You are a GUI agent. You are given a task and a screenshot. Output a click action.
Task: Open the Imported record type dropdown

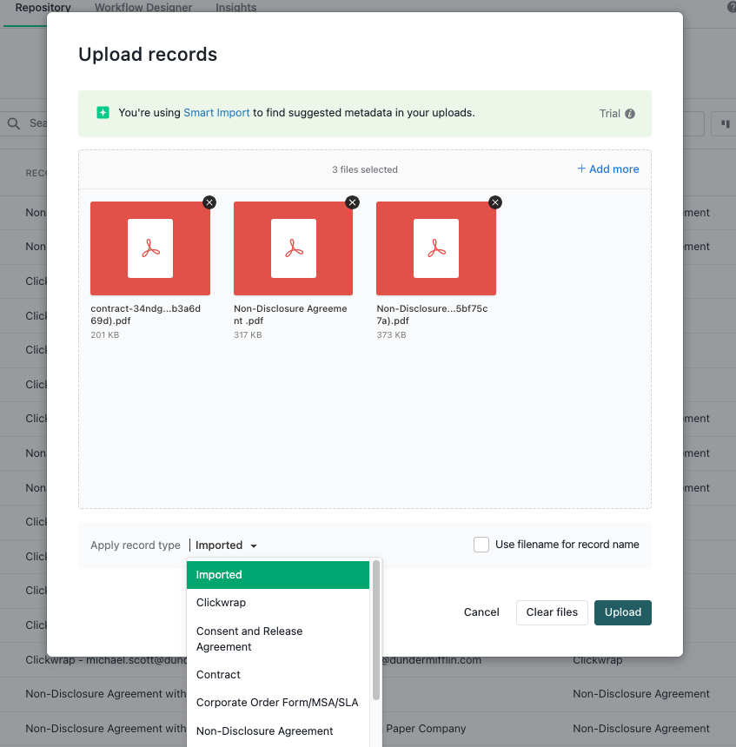226,545
